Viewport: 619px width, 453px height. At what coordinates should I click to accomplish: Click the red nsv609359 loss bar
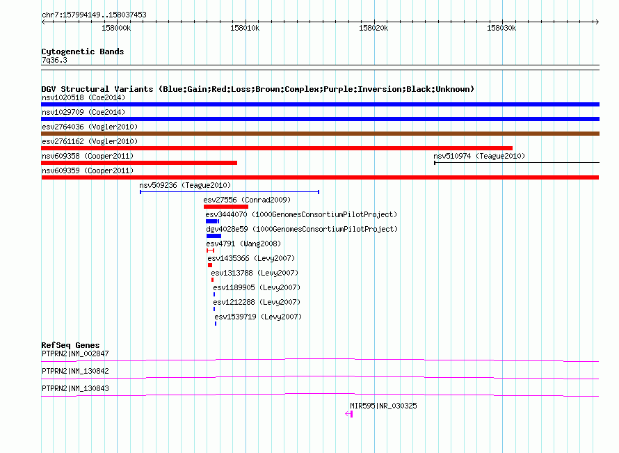point(320,177)
